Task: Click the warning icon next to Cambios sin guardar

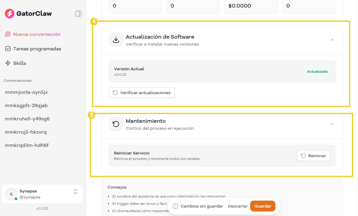Action: click(175, 206)
